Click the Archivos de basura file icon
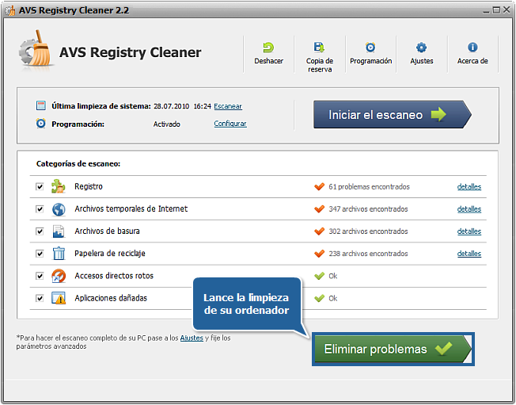The height and width of the screenshot is (405, 516). click(59, 231)
